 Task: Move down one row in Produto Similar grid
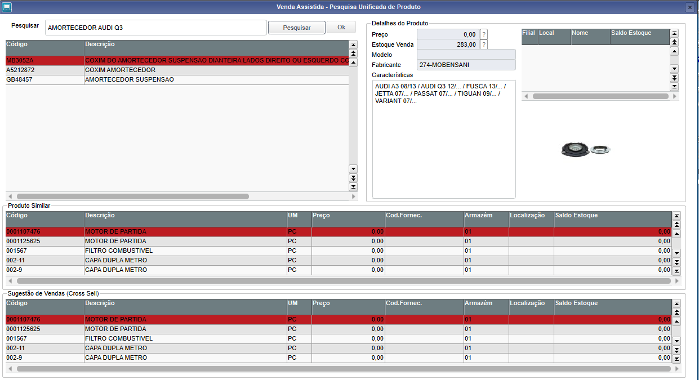(676, 253)
